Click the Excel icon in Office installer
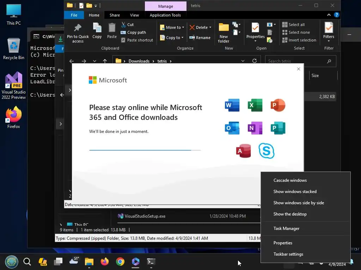 [x=255, y=105]
